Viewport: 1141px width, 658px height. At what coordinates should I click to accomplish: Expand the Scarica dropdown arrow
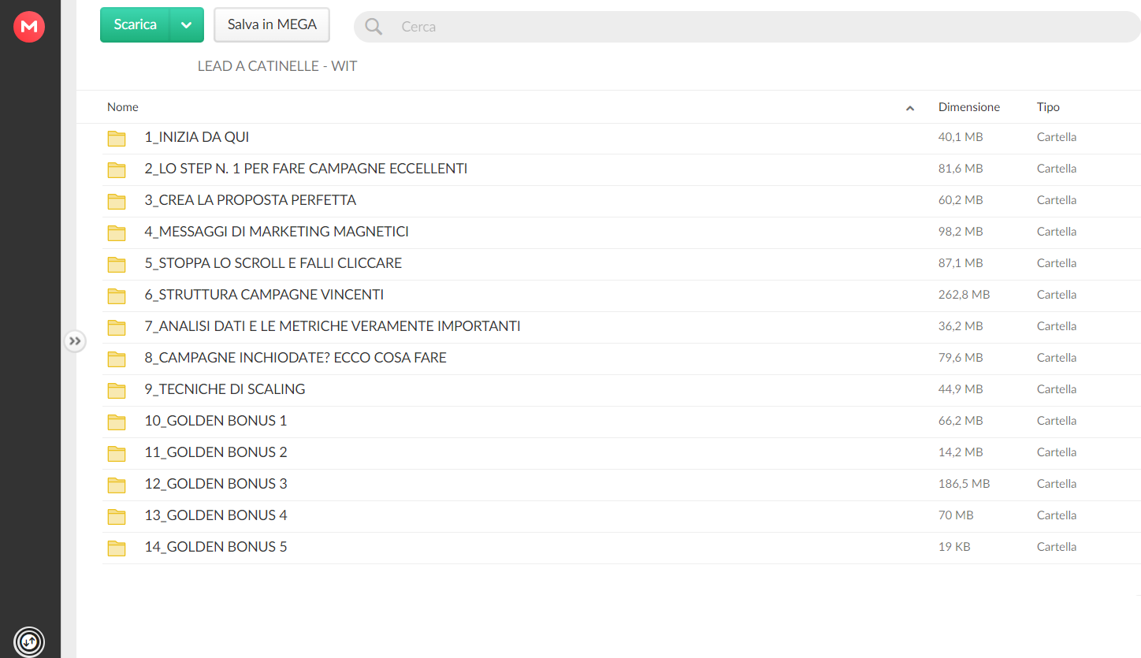(187, 24)
